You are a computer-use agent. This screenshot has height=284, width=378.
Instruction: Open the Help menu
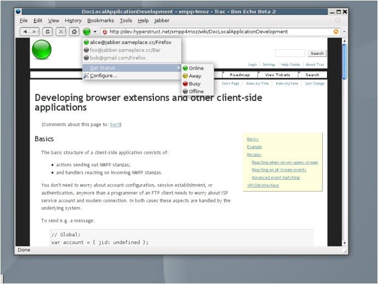[x=143, y=20]
